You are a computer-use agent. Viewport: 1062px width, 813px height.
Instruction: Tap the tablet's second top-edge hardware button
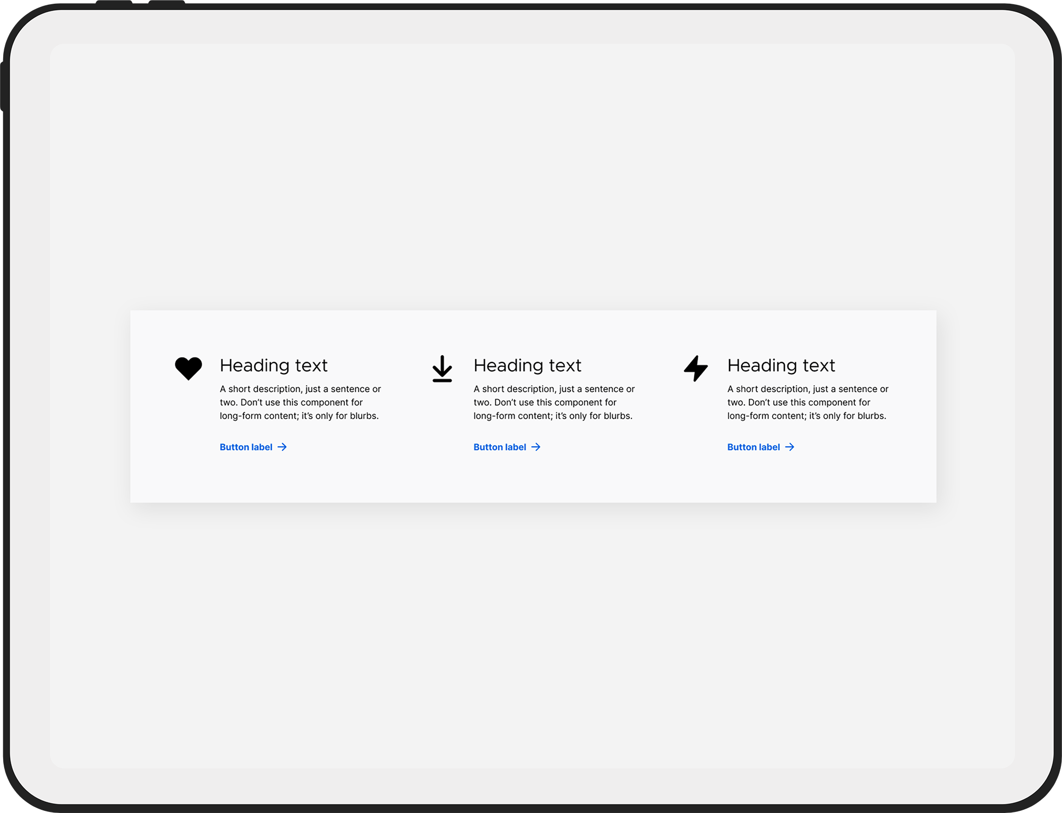point(167,3)
